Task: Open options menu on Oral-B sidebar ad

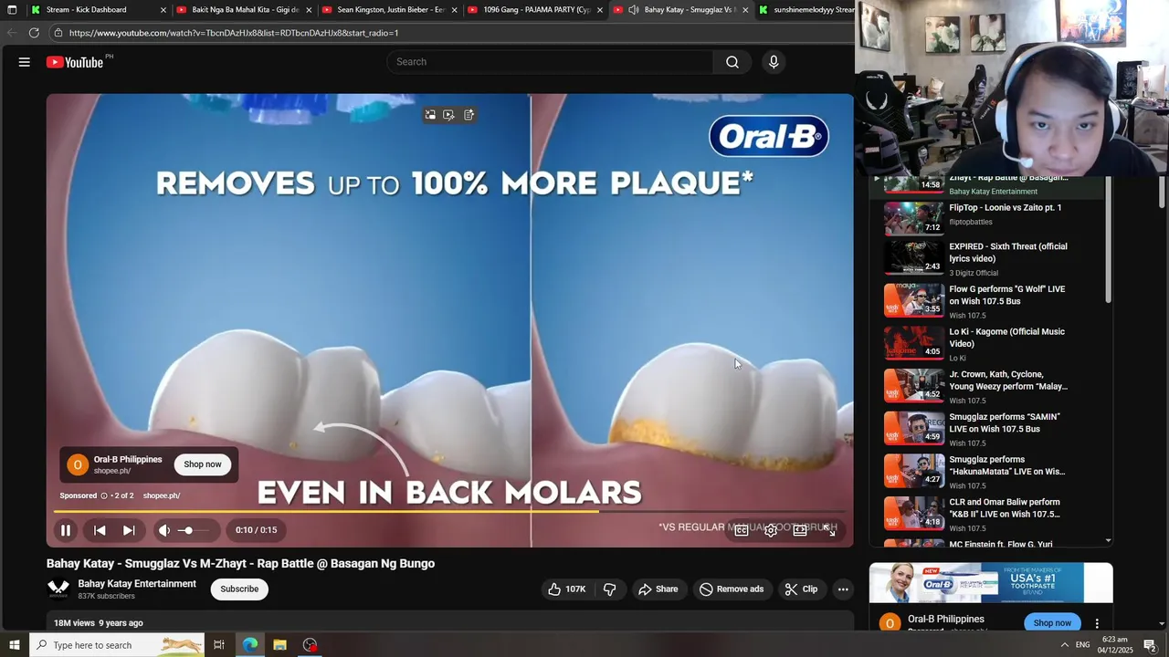Action: (1097, 623)
